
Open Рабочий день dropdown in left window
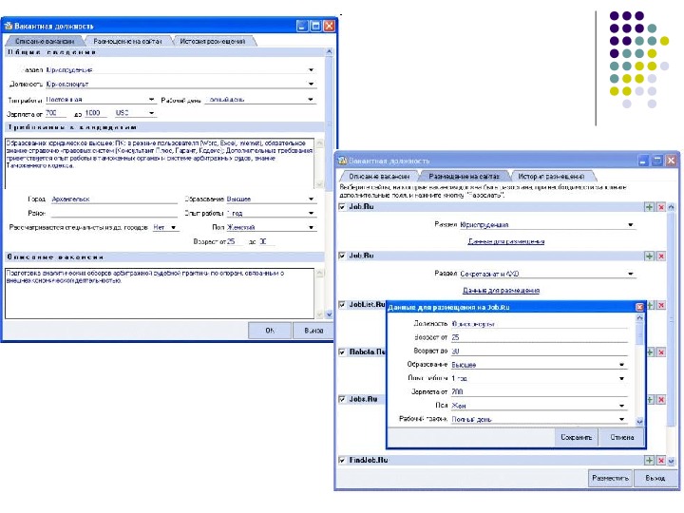click(310, 100)
